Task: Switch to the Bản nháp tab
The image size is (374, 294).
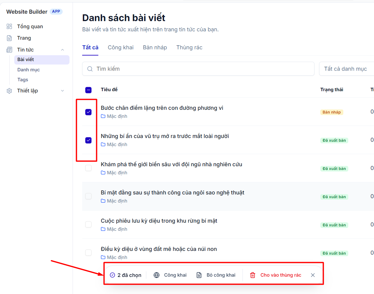Action: point(155,47)
